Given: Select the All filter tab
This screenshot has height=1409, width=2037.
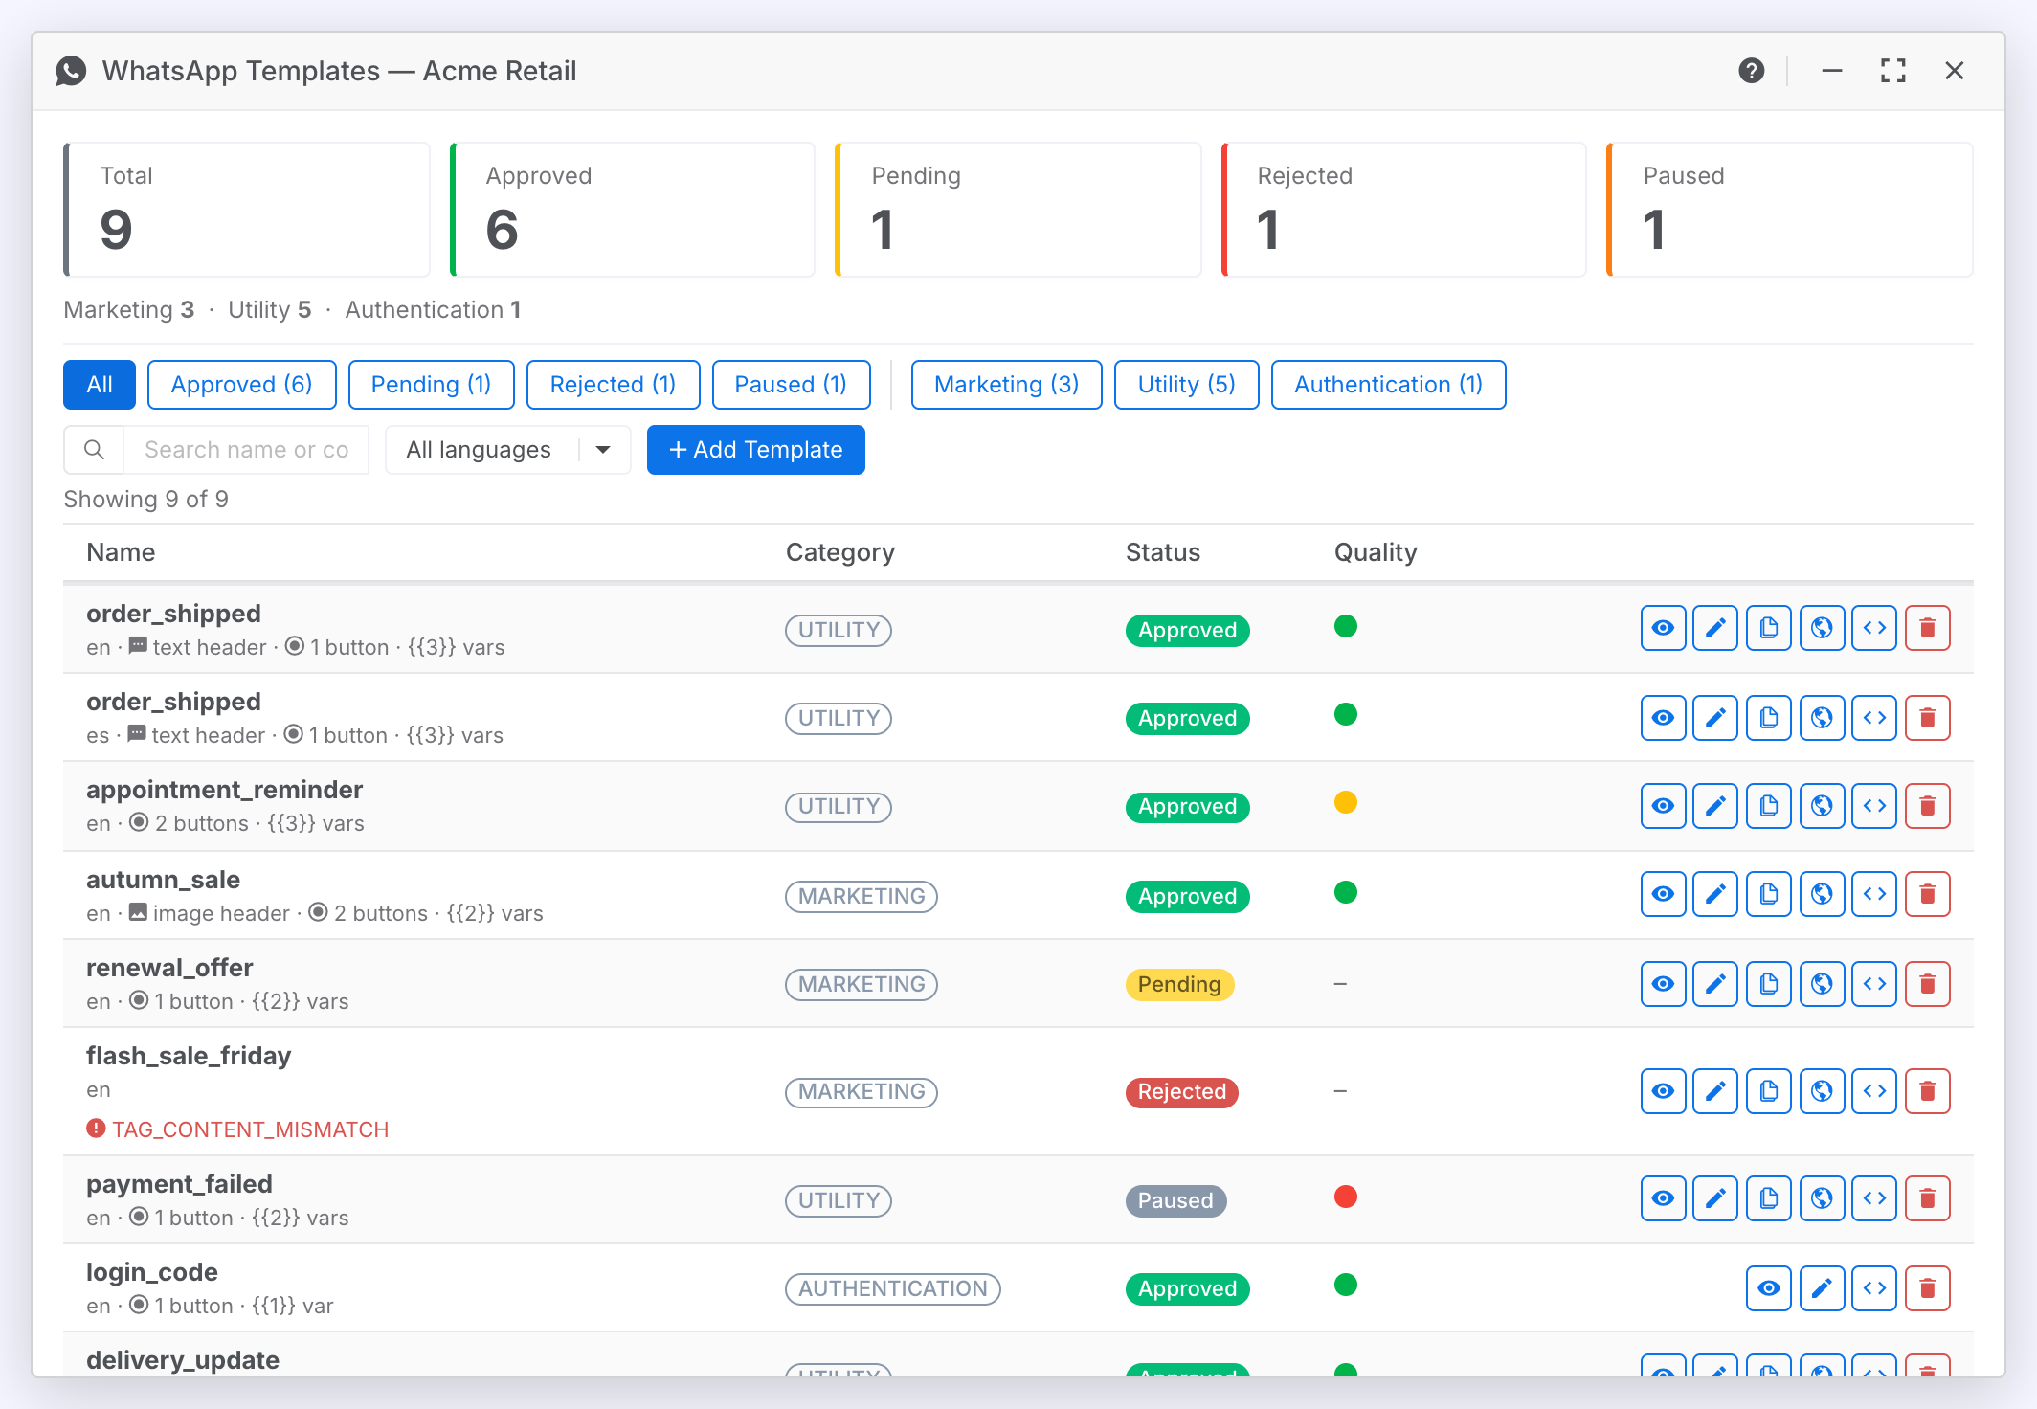Looking at the screenshot, I should pos(100,385).
